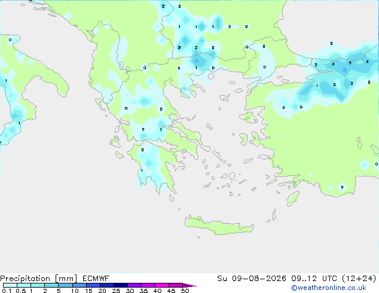The height and width of the screenshot is (293, 379).
Task: Click the '35' legend scale label
Action: [143, 291]
